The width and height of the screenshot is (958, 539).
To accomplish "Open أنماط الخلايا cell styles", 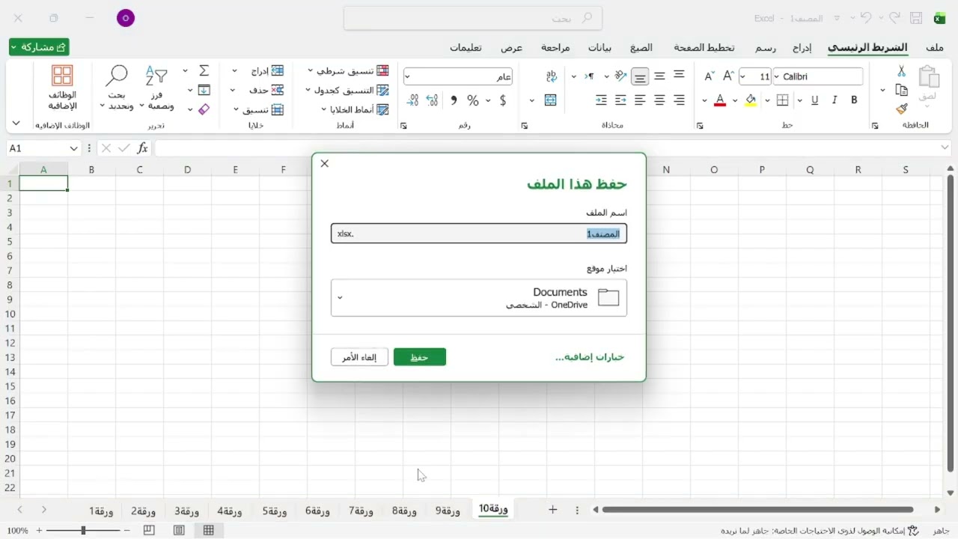I will [x=355, y=109].
